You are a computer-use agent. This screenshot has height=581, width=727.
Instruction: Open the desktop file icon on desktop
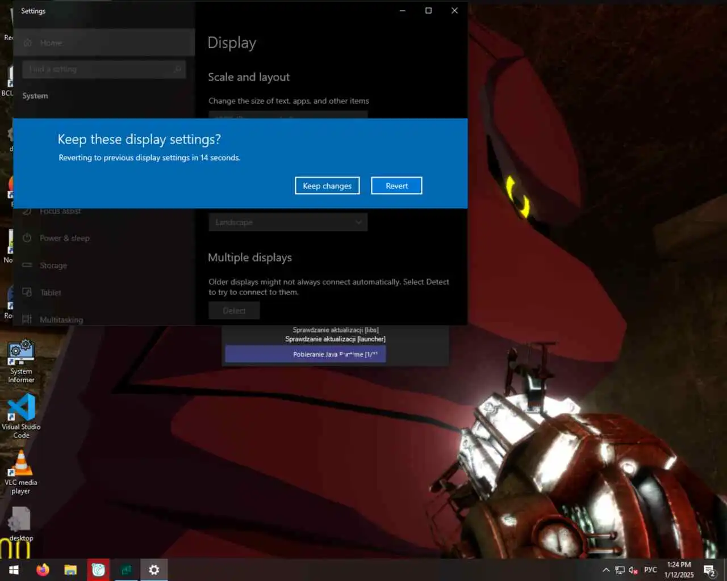pos(21,524)
